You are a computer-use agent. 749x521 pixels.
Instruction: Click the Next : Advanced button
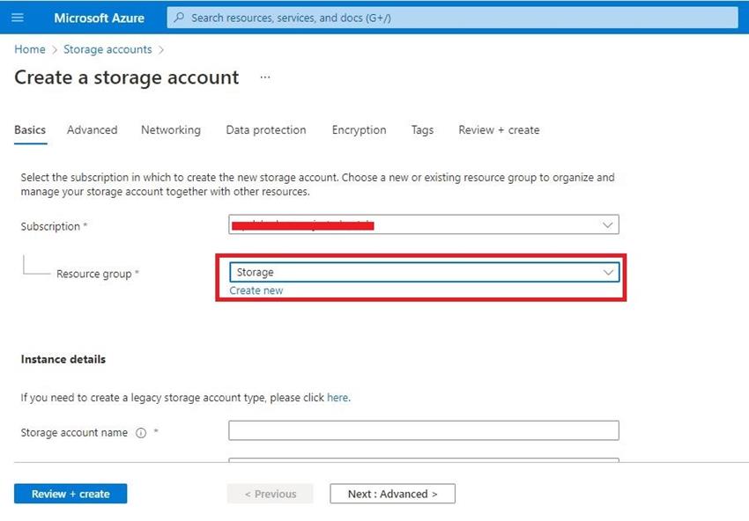click(x=392, y=494)
